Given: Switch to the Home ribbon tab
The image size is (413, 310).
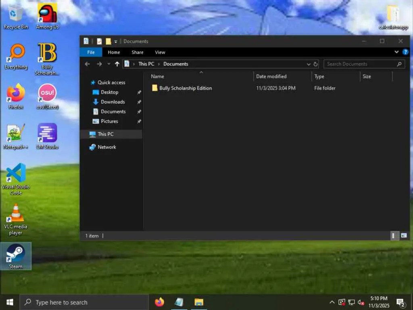Looking at the screenshot, I should (114, 52).
